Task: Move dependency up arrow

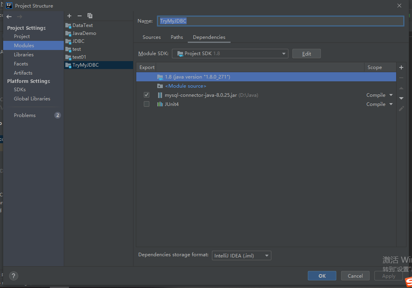Action: click(x=401, y=88)
